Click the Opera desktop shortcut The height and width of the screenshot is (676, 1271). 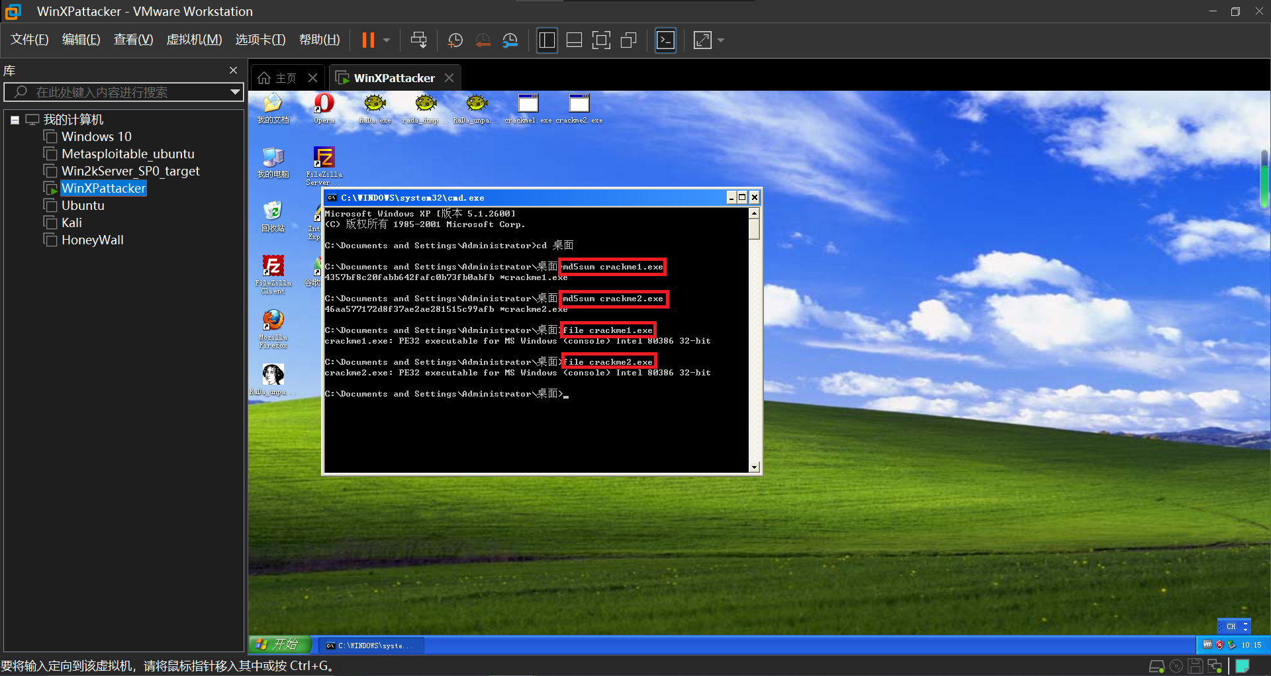click(324, 109)
